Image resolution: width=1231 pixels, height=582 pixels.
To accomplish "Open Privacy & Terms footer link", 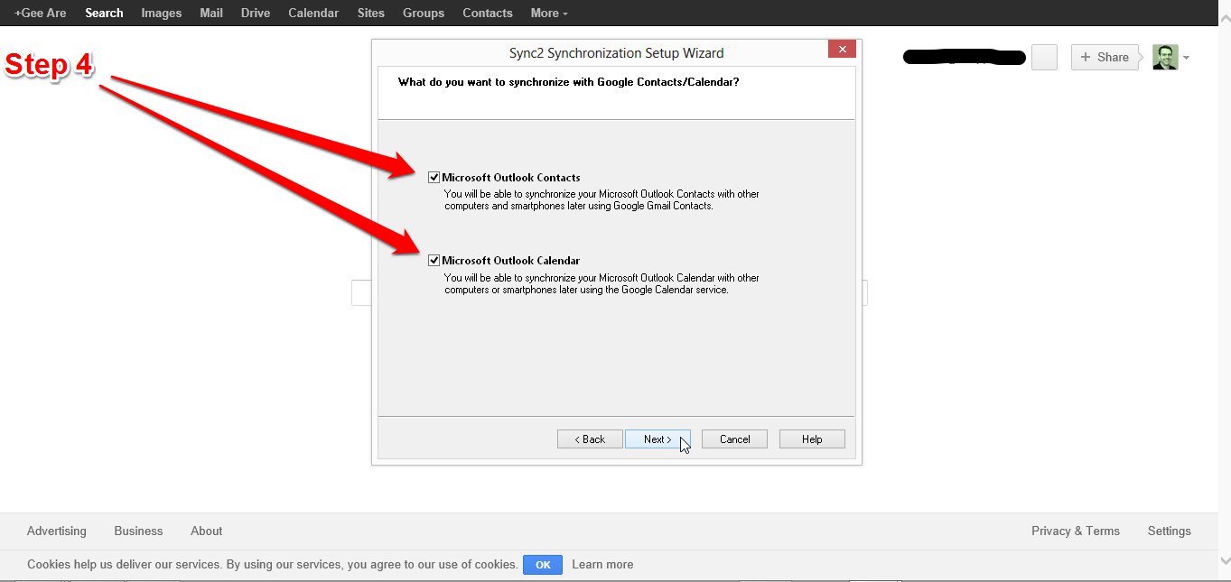I will point(1075,531).
